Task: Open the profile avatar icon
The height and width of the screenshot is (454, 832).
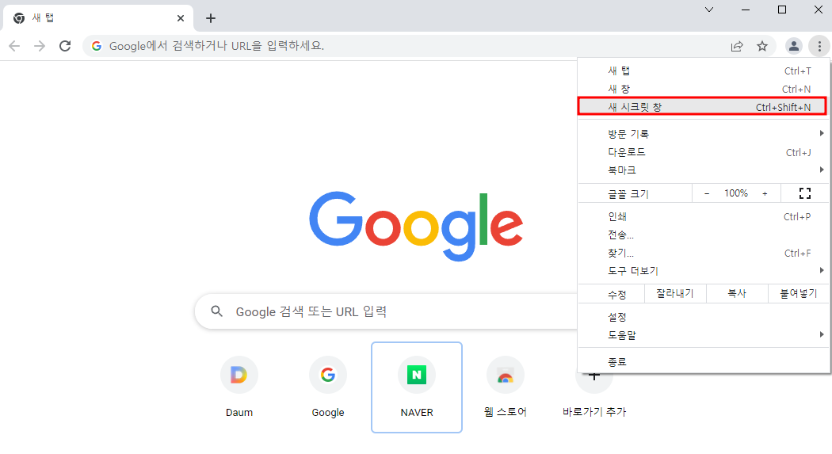Action: (x=794, y=46)
